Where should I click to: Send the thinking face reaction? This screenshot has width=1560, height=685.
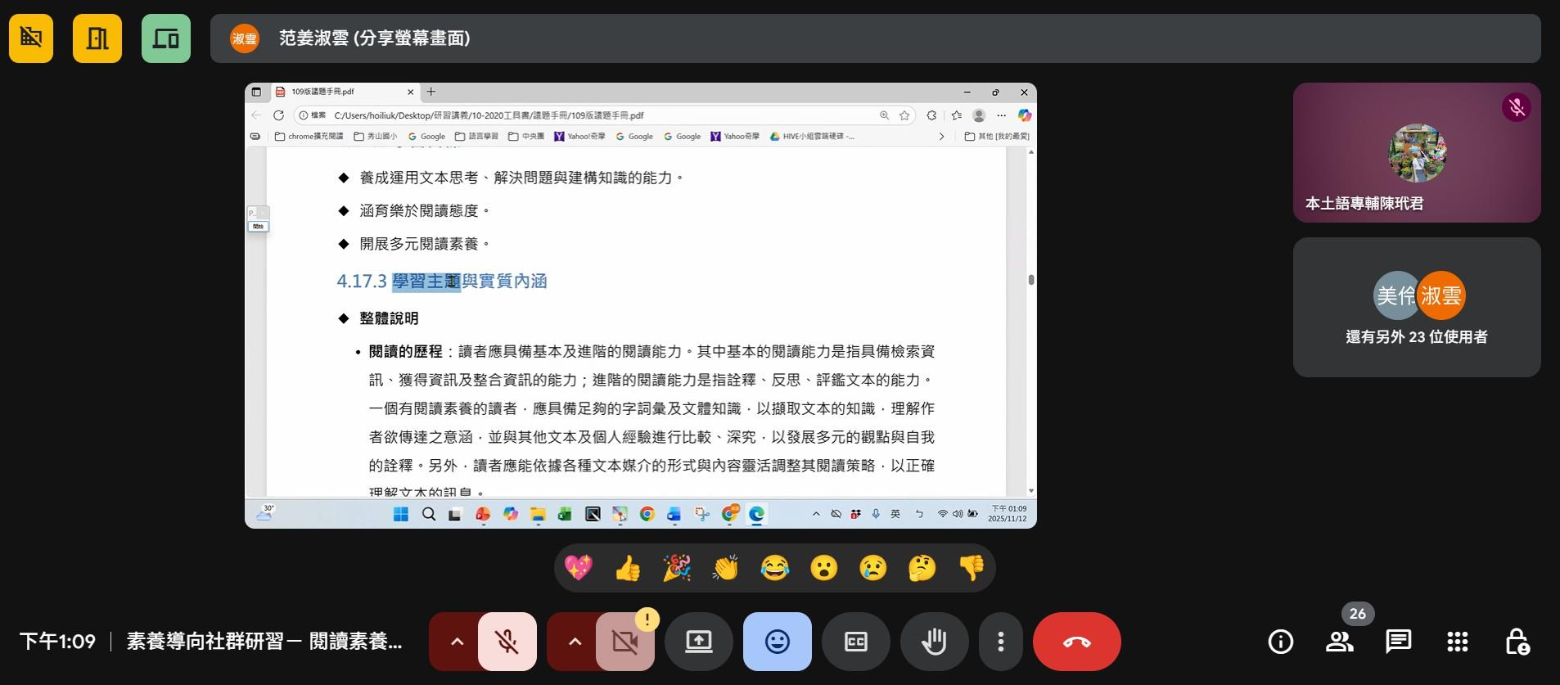pyautogui.click(x=922, y=568)
